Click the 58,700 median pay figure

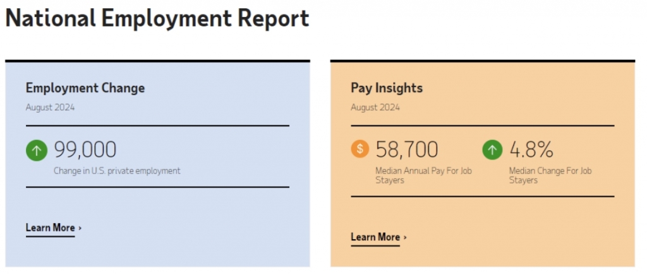point(407,150)
